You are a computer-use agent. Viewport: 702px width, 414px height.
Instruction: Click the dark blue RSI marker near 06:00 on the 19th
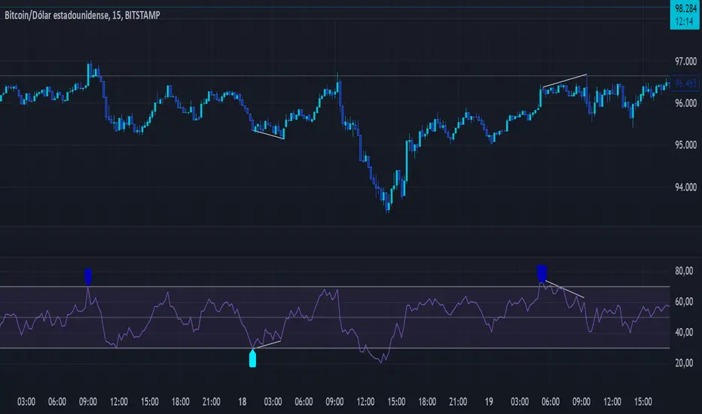pos(542,273)
